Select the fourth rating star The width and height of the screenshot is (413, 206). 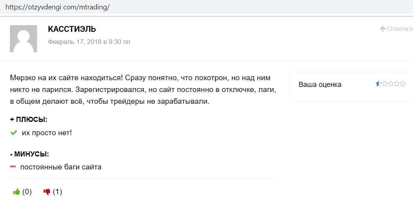[x=397, y=83]
